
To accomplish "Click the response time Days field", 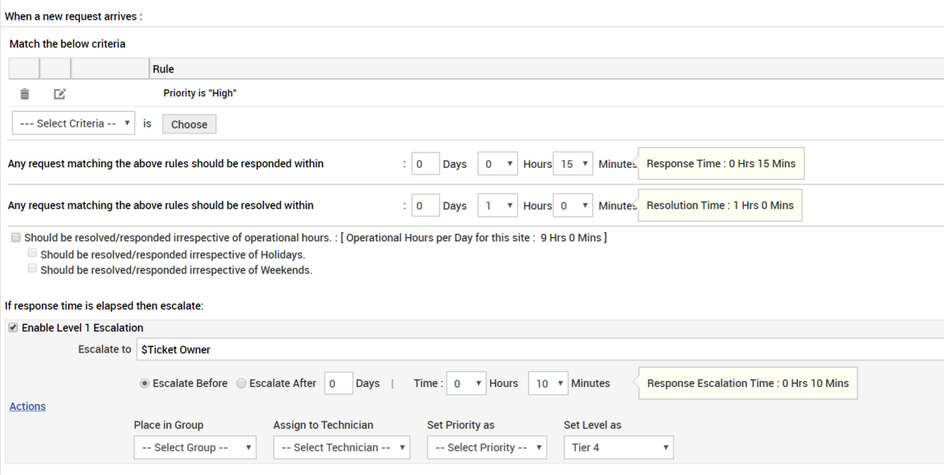I will 425,164.
